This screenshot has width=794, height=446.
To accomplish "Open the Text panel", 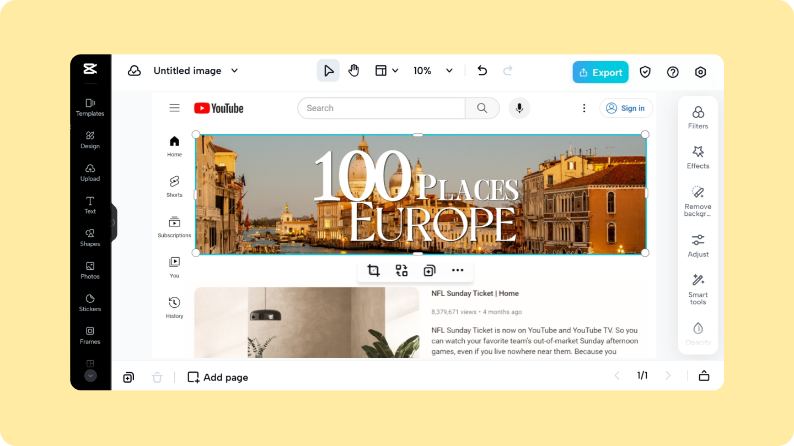I will click(90, 206).
